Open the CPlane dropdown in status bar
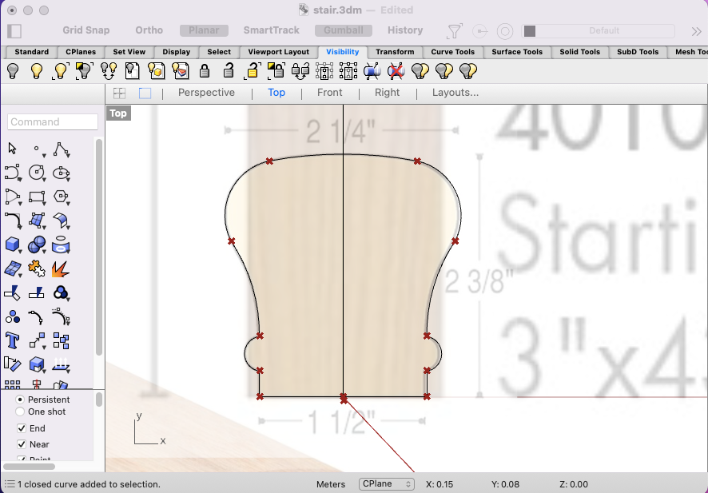This screenshot has width=708, height=493. (387, 484)
